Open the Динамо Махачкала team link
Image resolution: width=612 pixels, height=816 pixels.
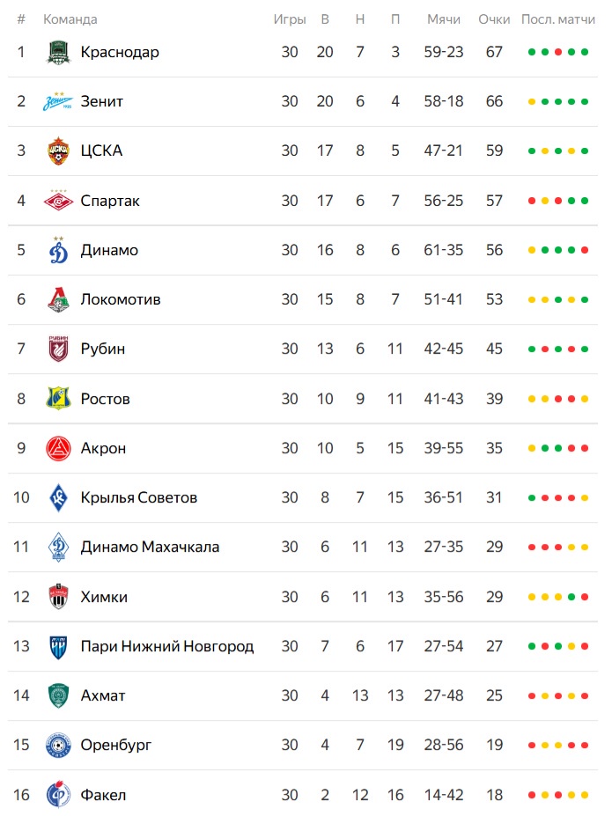(x=150, y=547)
